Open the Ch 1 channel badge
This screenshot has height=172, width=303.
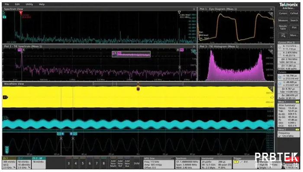(x=9, y=163)
